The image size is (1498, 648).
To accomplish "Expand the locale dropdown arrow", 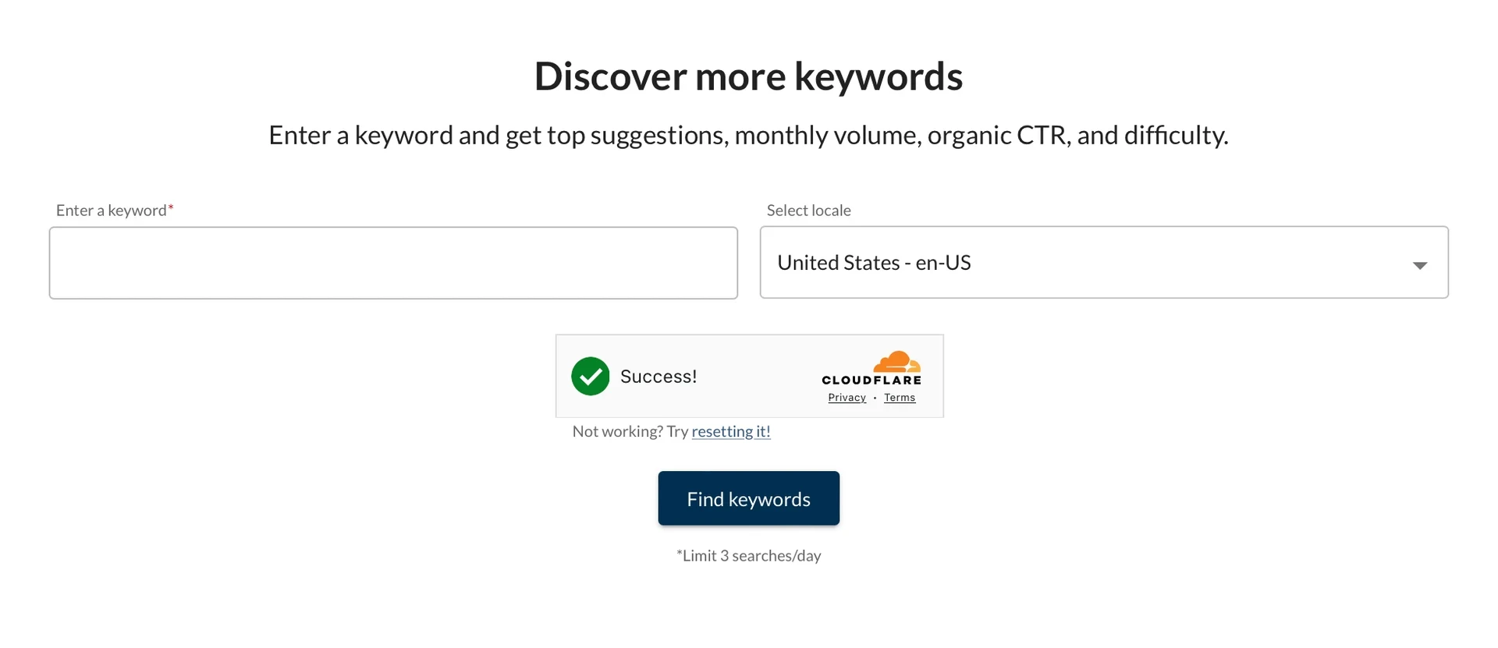I will tap(1420, 265).
